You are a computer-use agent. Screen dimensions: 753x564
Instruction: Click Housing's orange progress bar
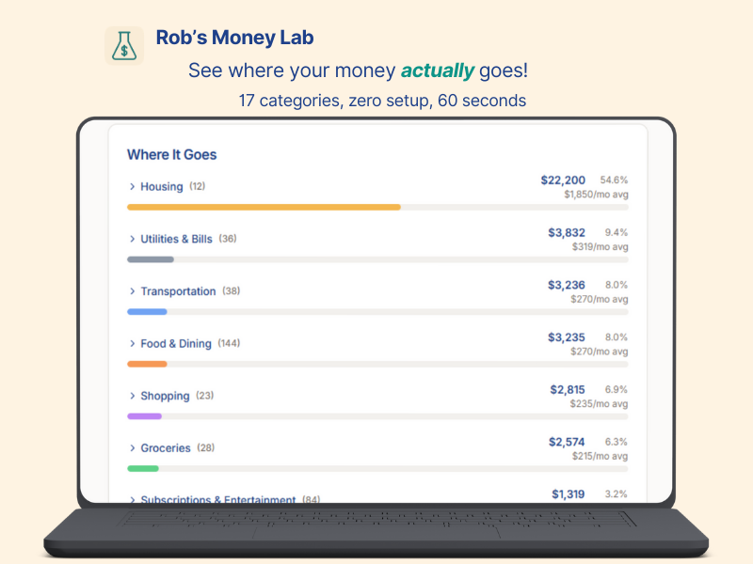coord(264,207)
